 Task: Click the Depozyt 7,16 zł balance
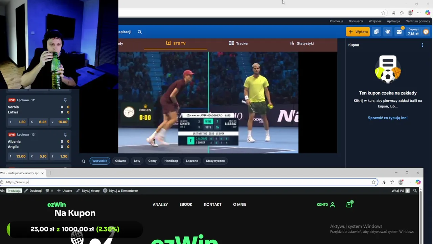point(413,32)
